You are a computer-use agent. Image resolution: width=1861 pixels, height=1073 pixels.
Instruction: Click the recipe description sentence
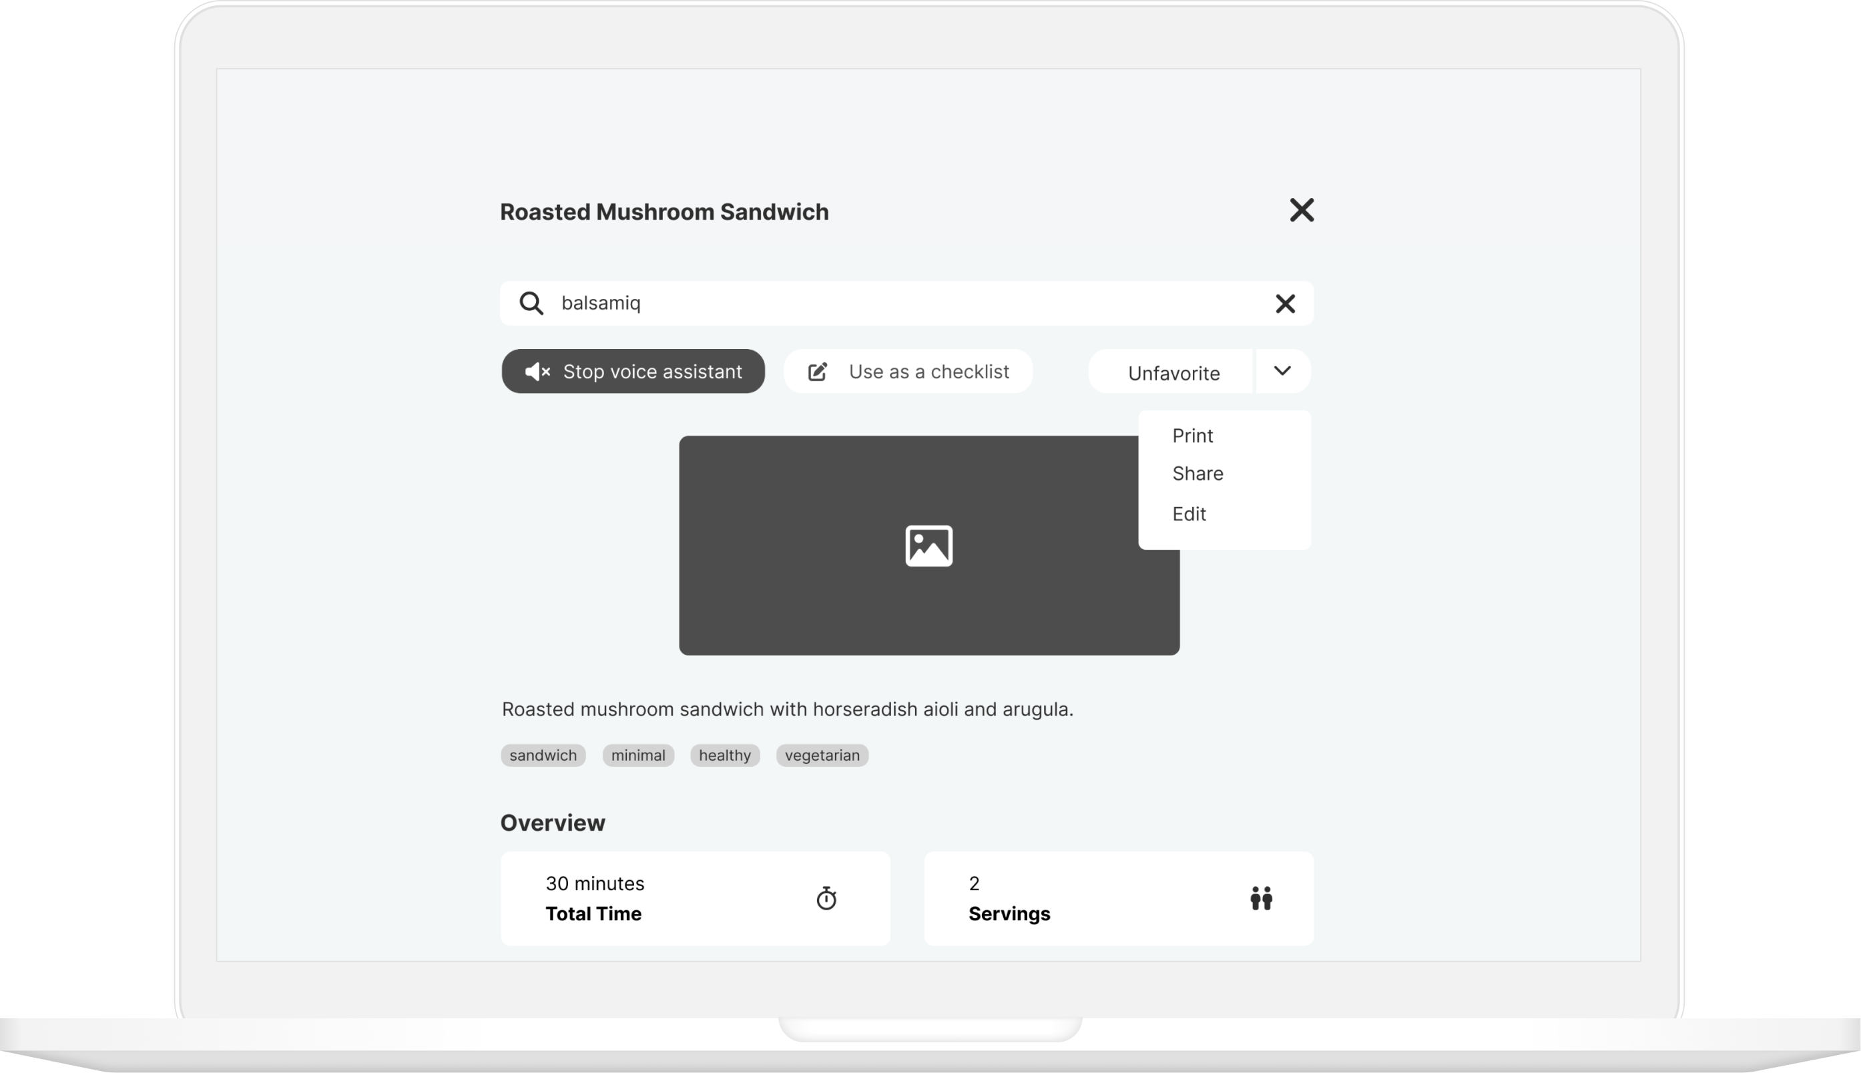[787, 709]
